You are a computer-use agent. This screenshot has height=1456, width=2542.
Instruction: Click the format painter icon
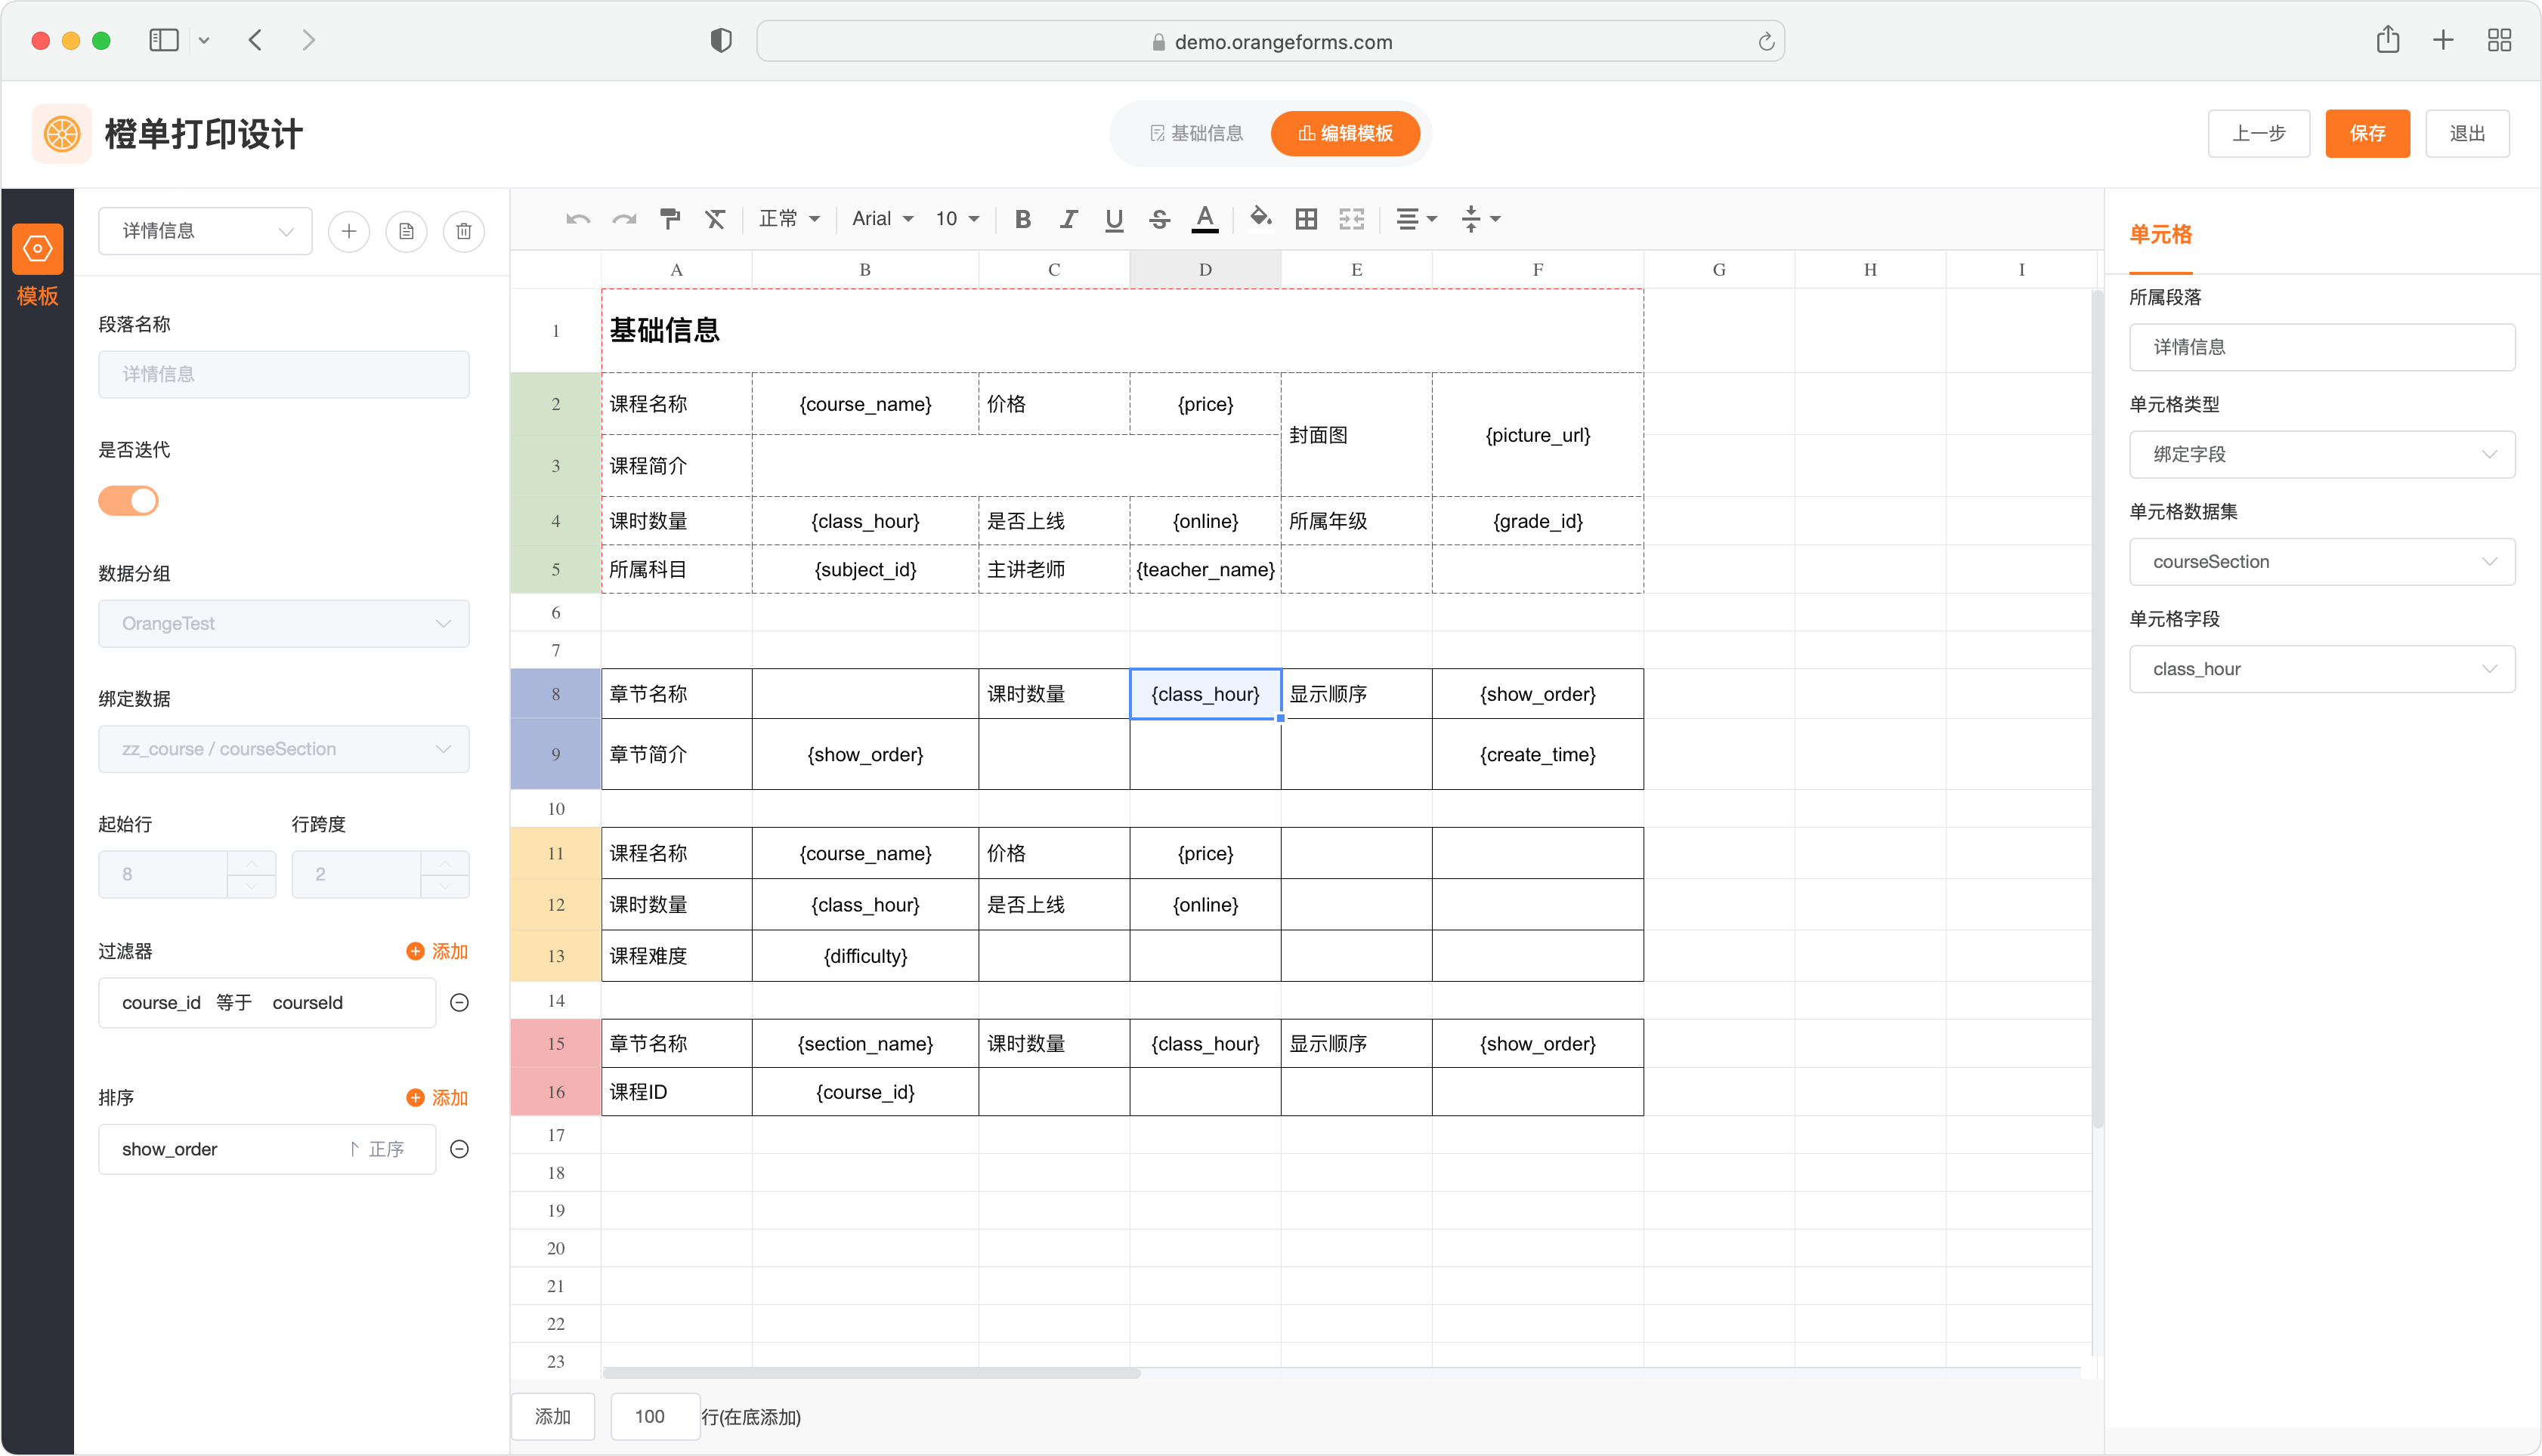coord(670,218)
